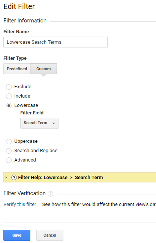This screenshot has height=243, width=156.
Task: Click the dropdown arrow beside Search Term
Action: tap(54, 123)
